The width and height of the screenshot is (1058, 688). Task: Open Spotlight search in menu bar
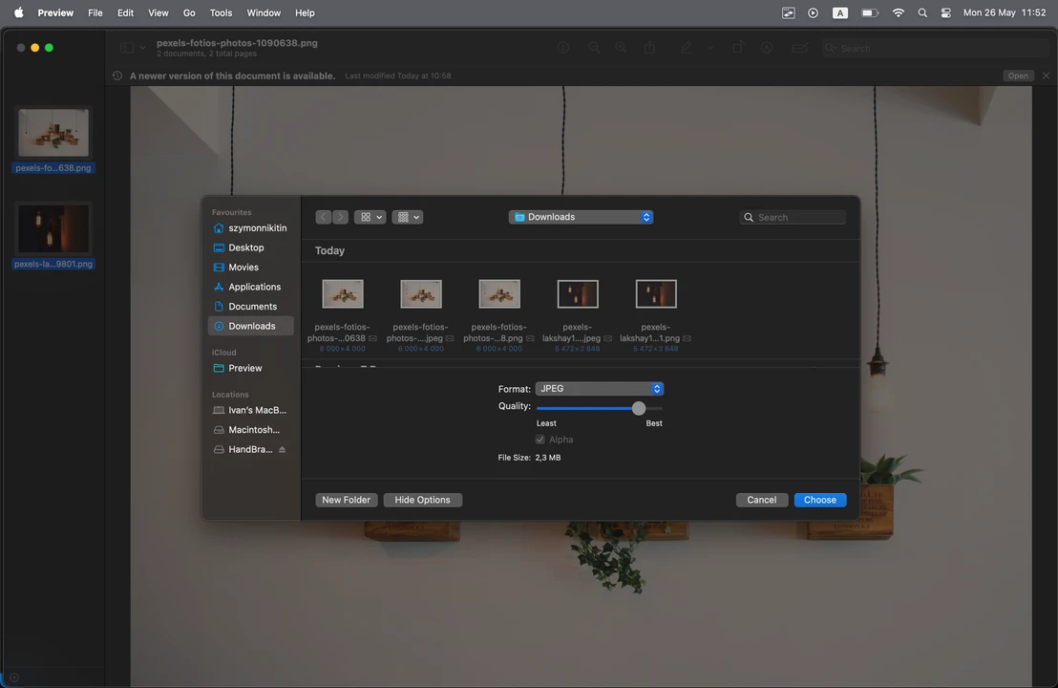click(922, 12)
